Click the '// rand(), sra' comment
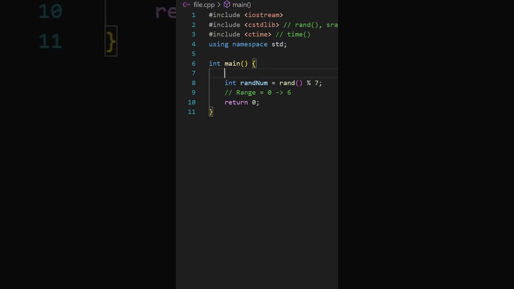This screenshot has height=289, width=514. pyautogui.click(x=310, y=25)
